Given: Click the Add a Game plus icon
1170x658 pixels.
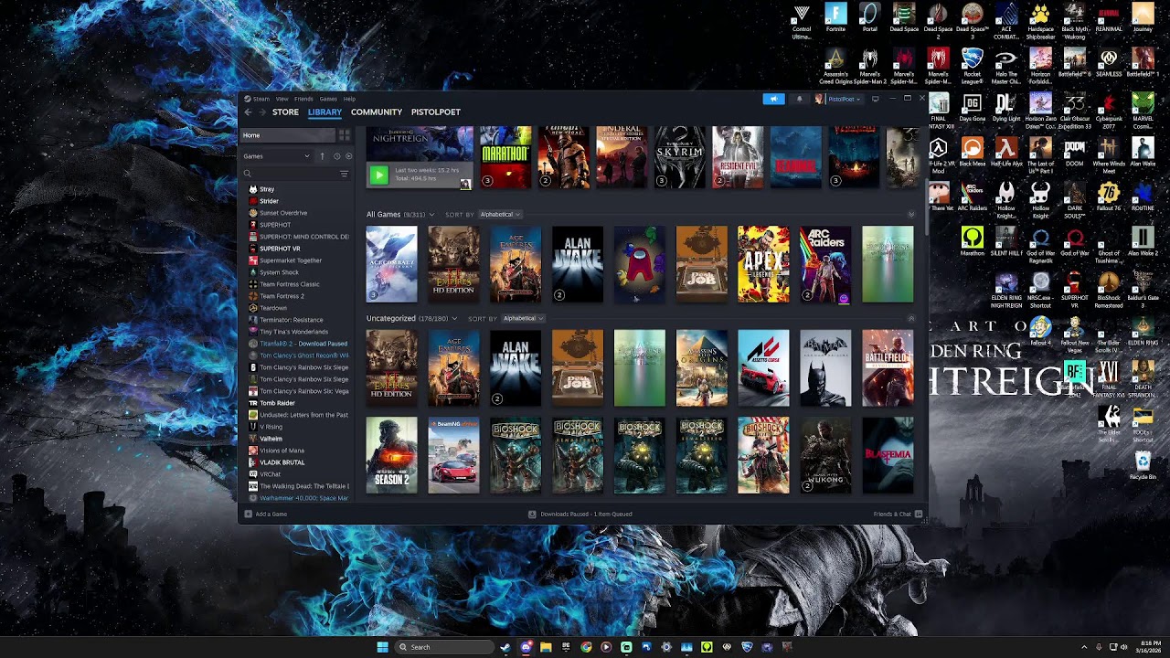Looking at the screenshot, I should tap(249, 514).
